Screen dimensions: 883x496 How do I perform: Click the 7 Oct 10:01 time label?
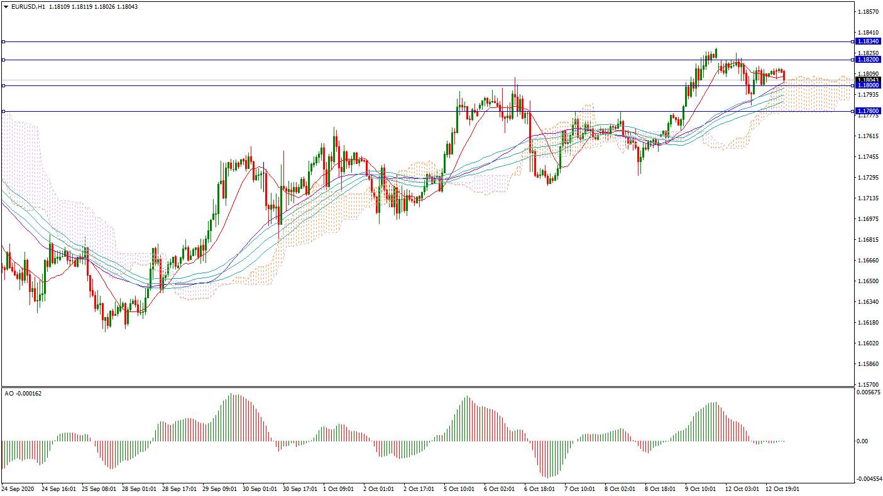[x=581, y=488]
